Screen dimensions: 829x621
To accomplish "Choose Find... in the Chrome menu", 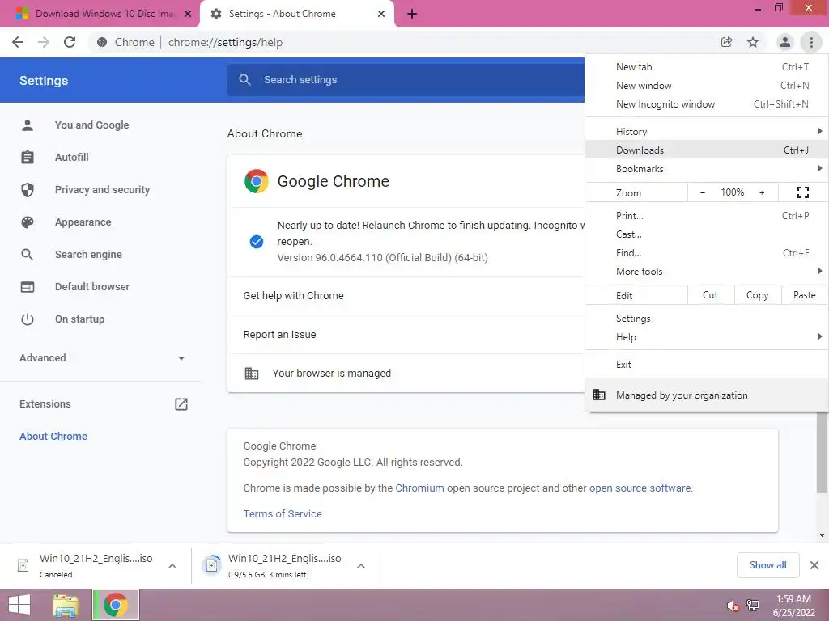I will [x=707, y=253].
